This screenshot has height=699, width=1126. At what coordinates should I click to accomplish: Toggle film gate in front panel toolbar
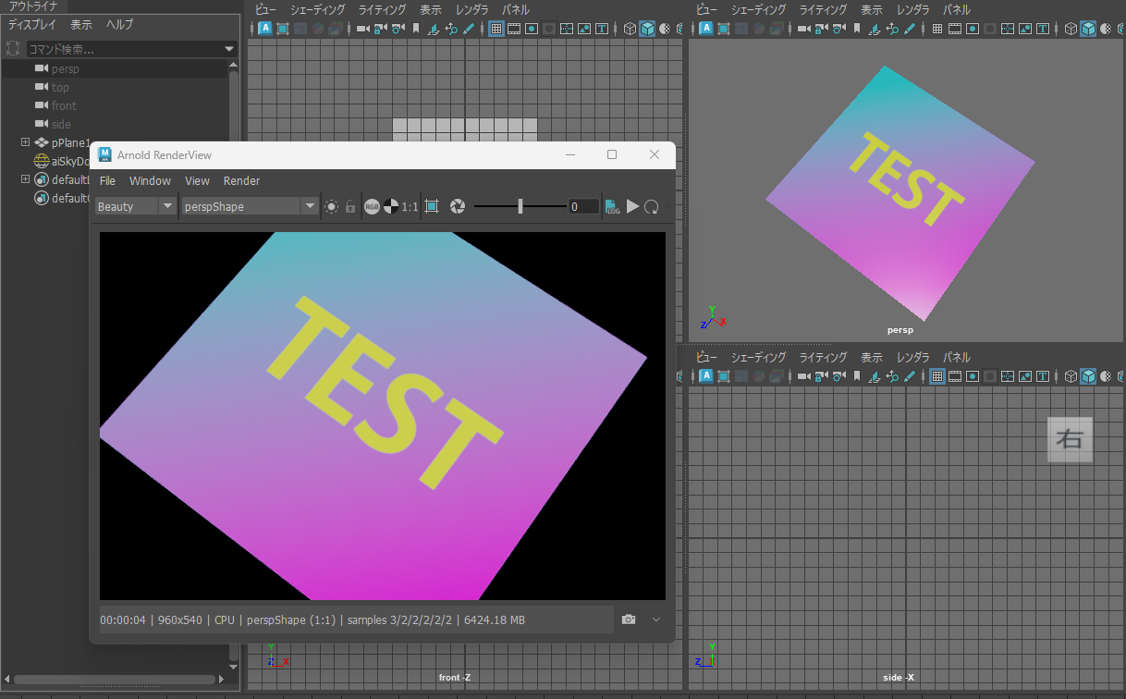[x=514, y=29]
